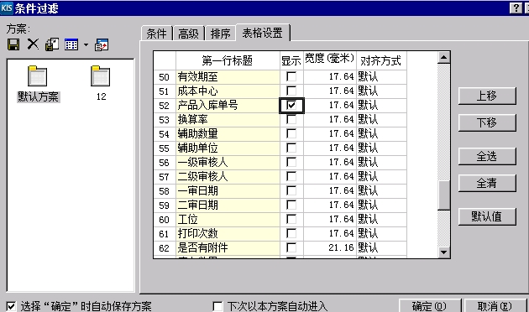Click the 显示 column header
529x312 pixels.
click(x=291, y=60)
